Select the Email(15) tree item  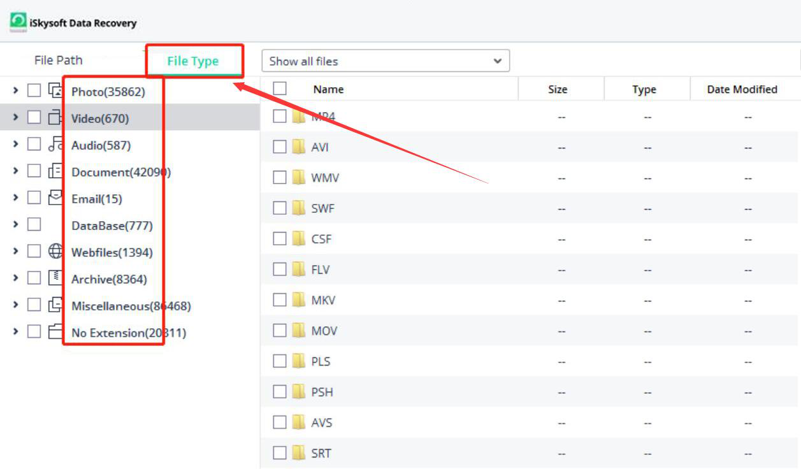[97, 199]
